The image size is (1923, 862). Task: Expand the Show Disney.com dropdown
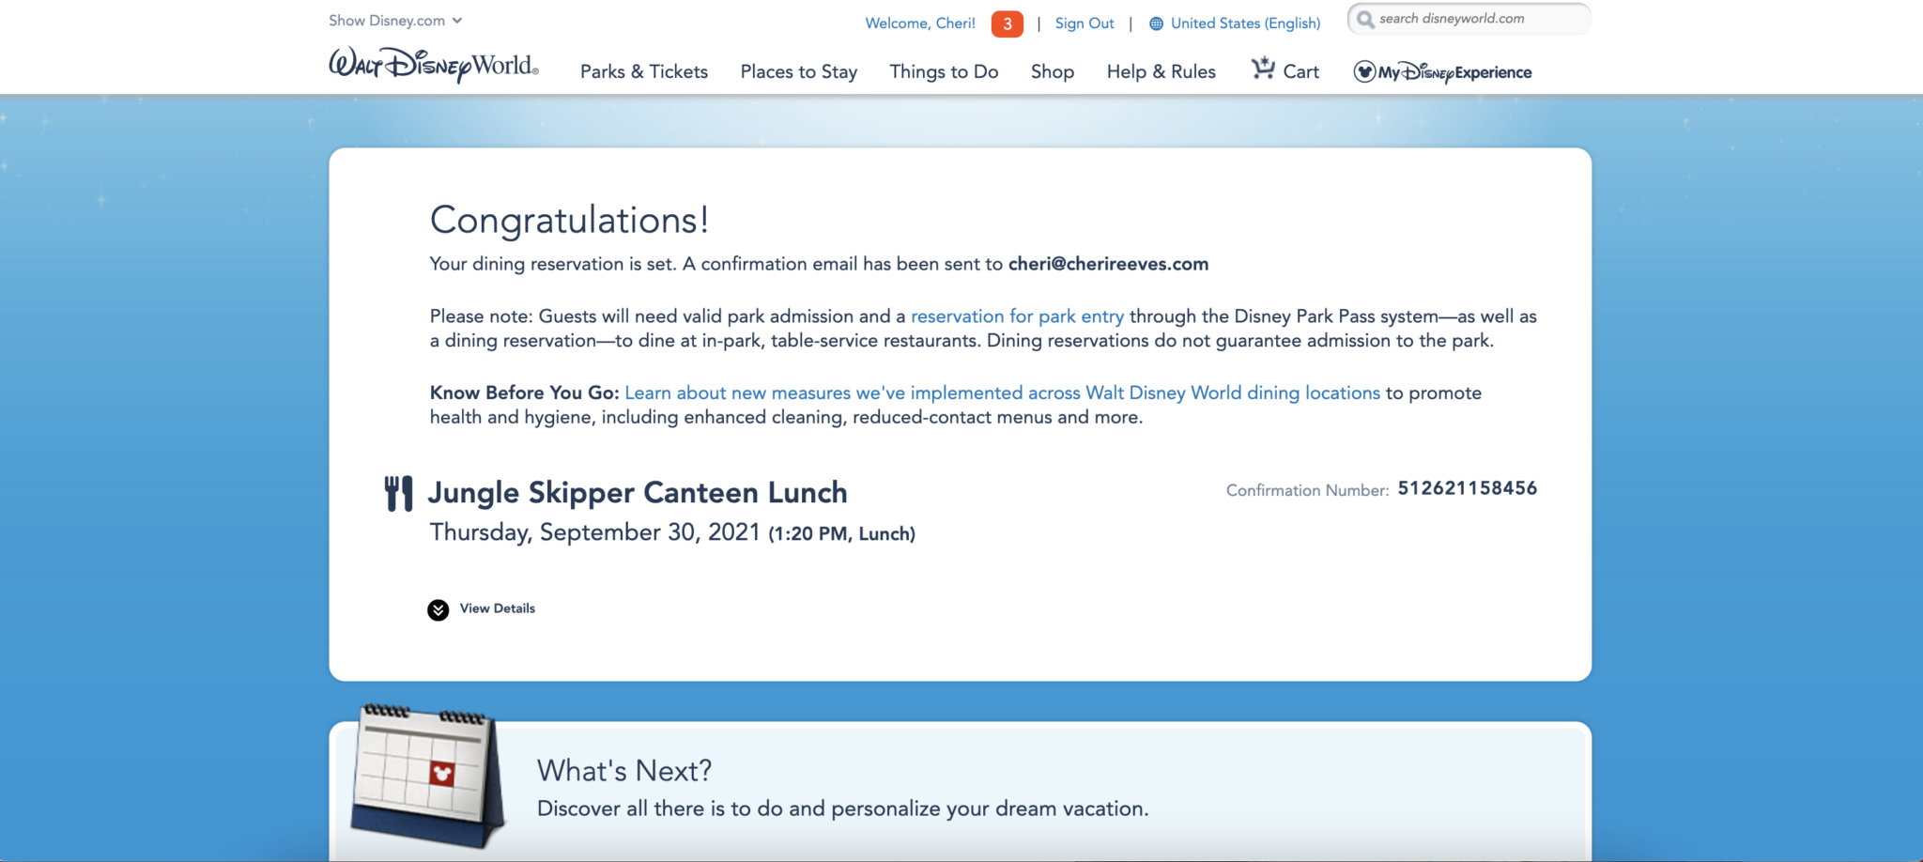pos(395,21)
